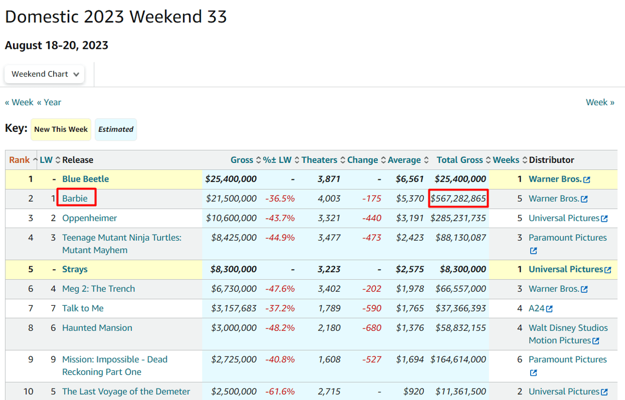
Task: Click external link icon for Strays' Universal Pictures
Action: pos(607,270)
